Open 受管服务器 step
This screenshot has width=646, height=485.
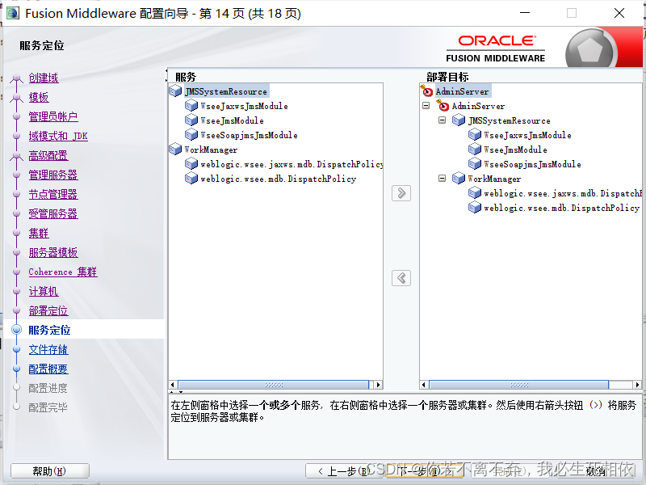click(x=53, y=213)
